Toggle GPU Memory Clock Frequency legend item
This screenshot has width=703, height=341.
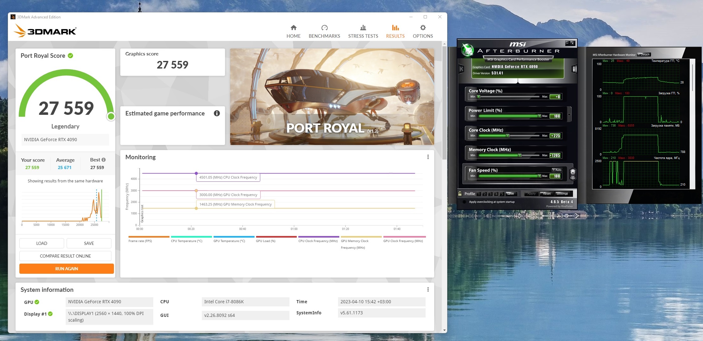tap(361, 243)
